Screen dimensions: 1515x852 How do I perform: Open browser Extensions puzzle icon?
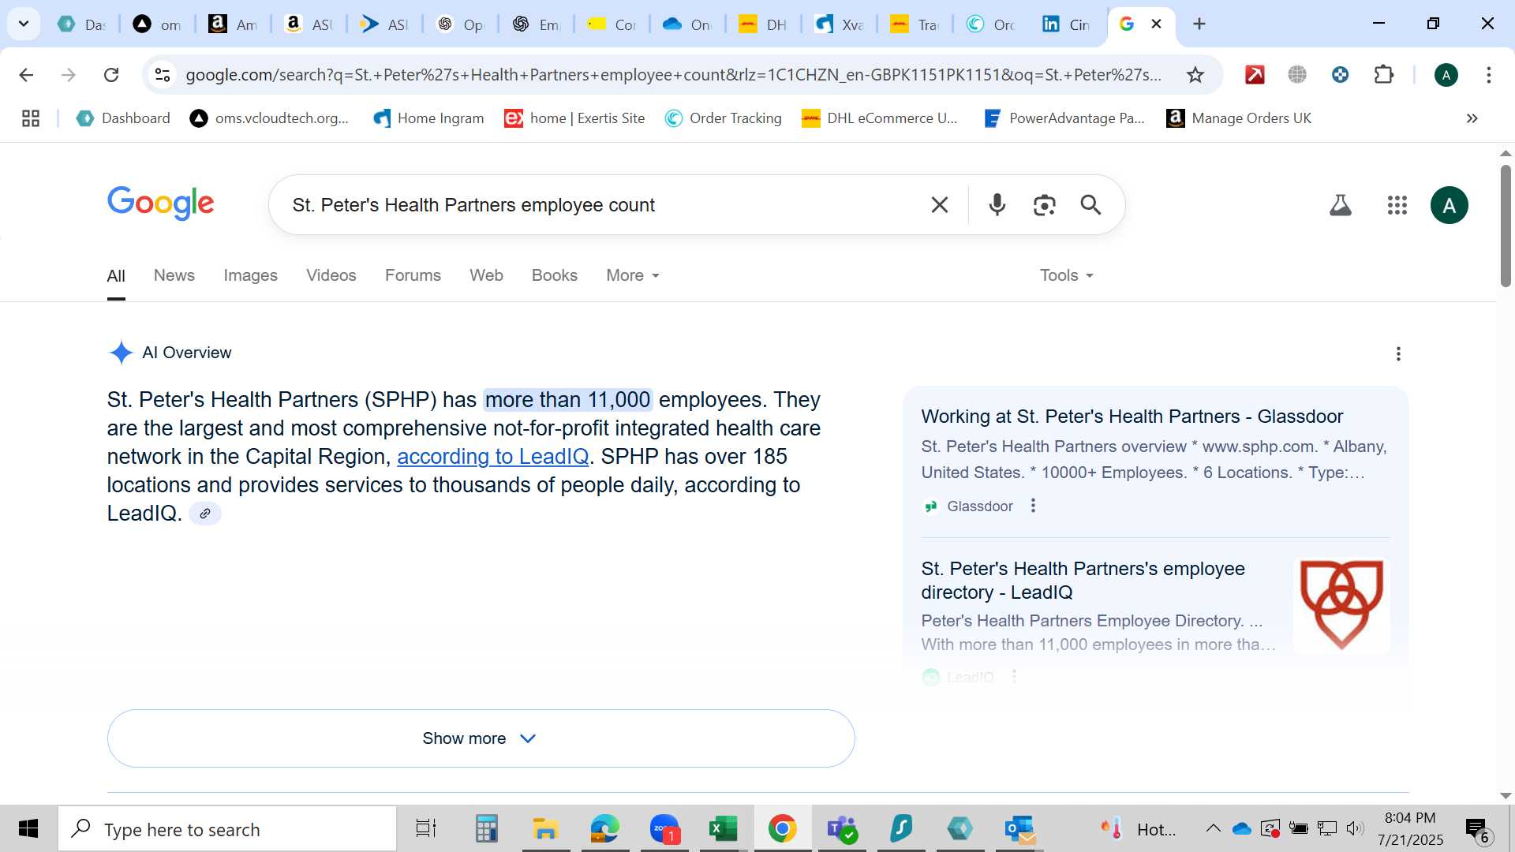click(1384, 75)
